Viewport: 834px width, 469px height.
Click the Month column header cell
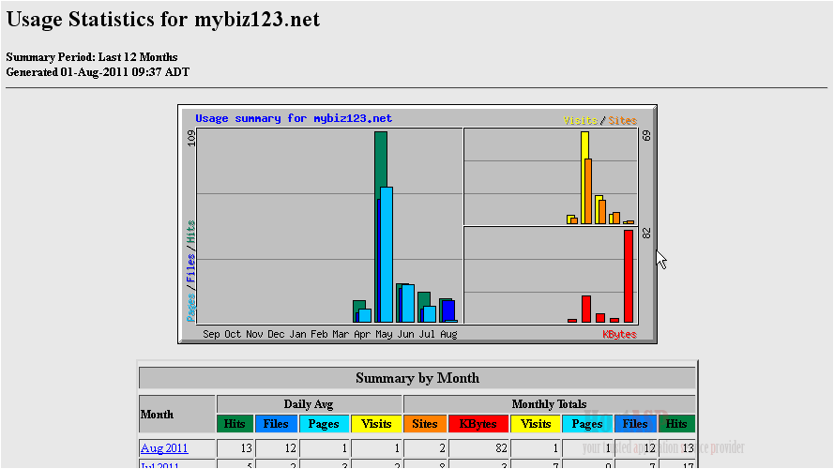tap(176, 414)
